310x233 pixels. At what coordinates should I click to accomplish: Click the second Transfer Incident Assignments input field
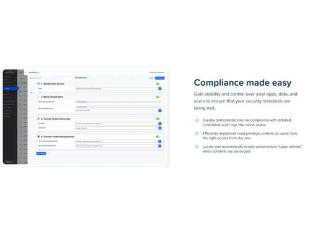(x=117, y=146)
